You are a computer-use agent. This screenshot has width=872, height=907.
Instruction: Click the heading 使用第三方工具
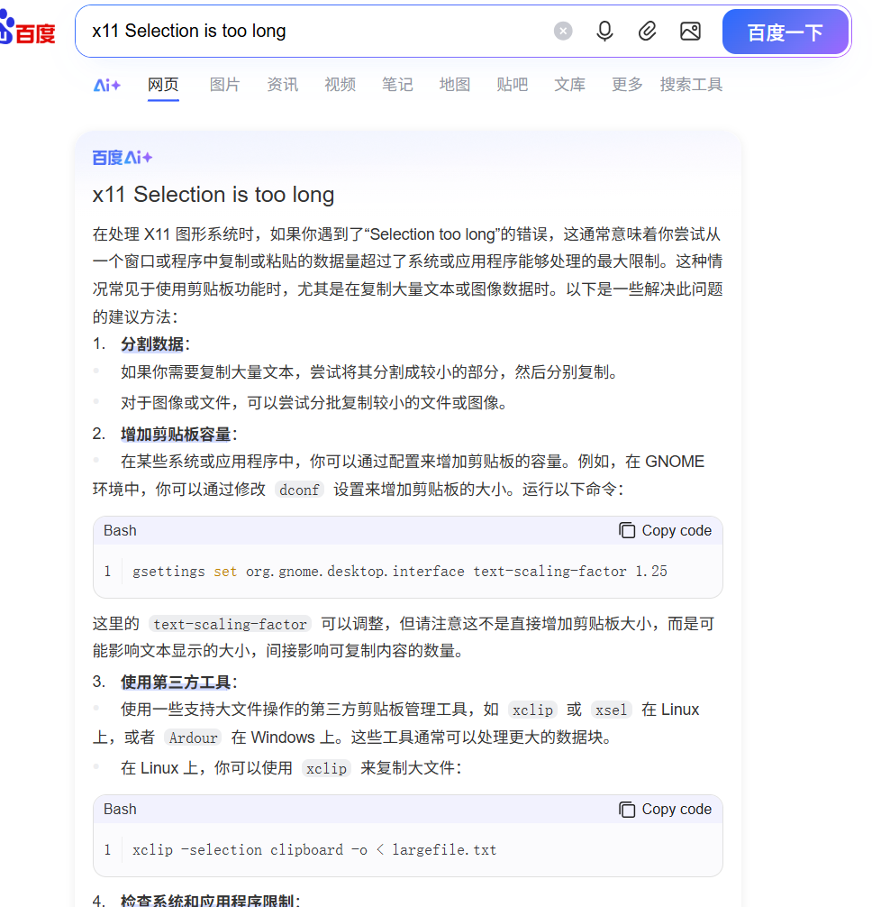click(176, 682)
